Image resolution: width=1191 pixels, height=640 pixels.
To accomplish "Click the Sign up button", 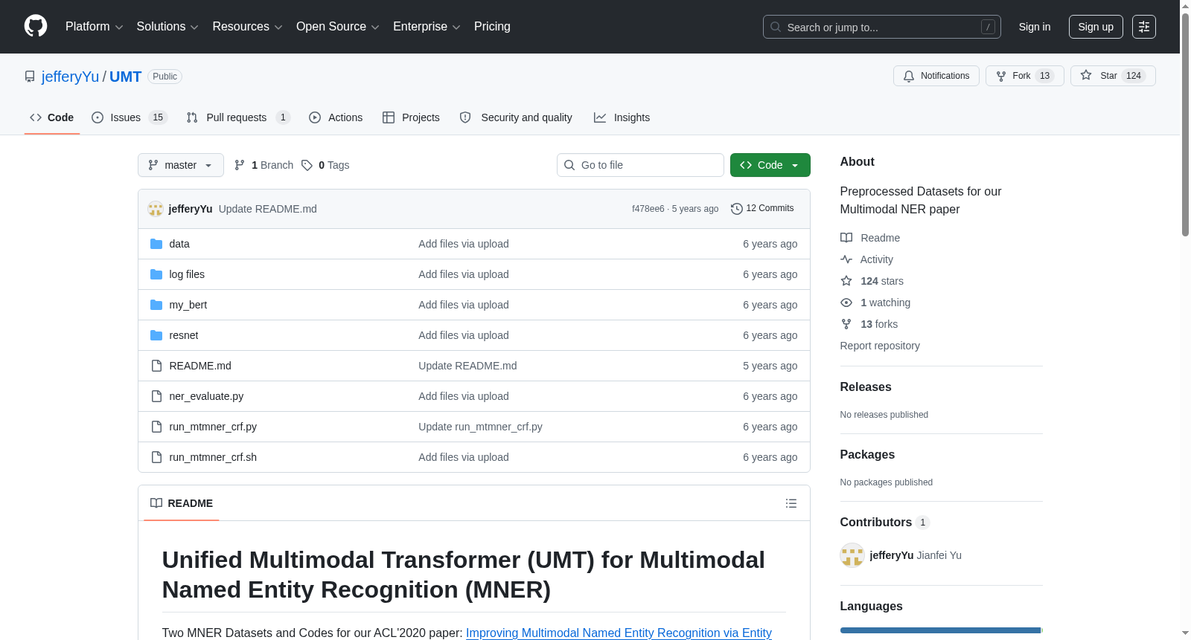I will click(1096, 27).
